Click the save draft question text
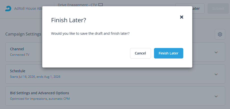 pos(90,33)
